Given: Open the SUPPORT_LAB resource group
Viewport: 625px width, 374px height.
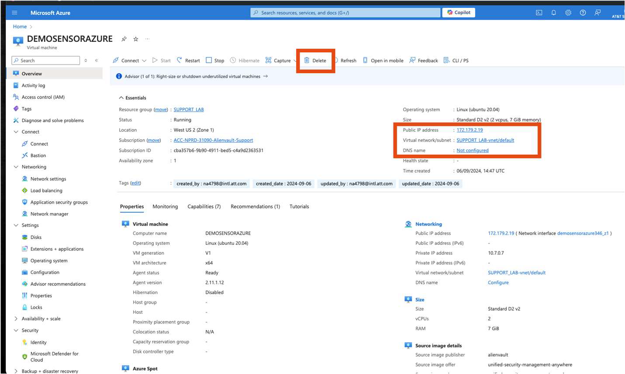Looking at the screenshot, I should click(188, 109).
